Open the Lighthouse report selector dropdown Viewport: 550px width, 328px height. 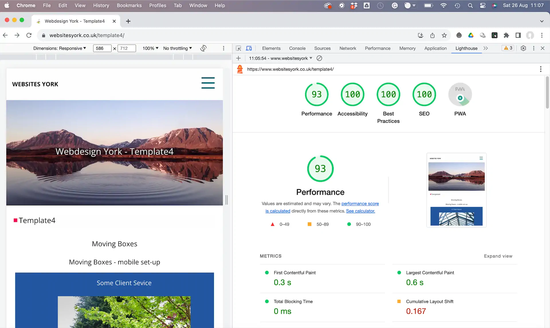(x=280, y=58)
